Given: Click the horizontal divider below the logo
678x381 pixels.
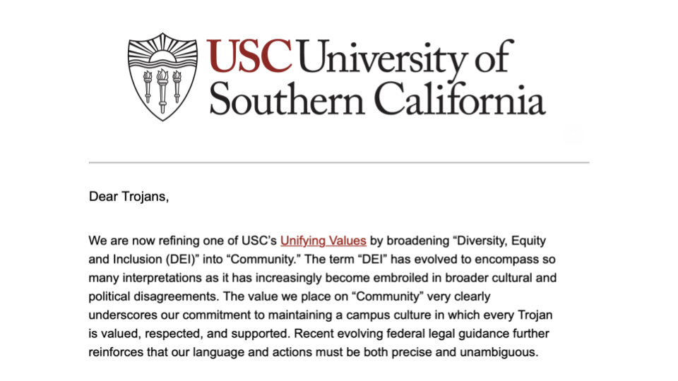Looking at the screenshot, I should [x=339, y=162].
